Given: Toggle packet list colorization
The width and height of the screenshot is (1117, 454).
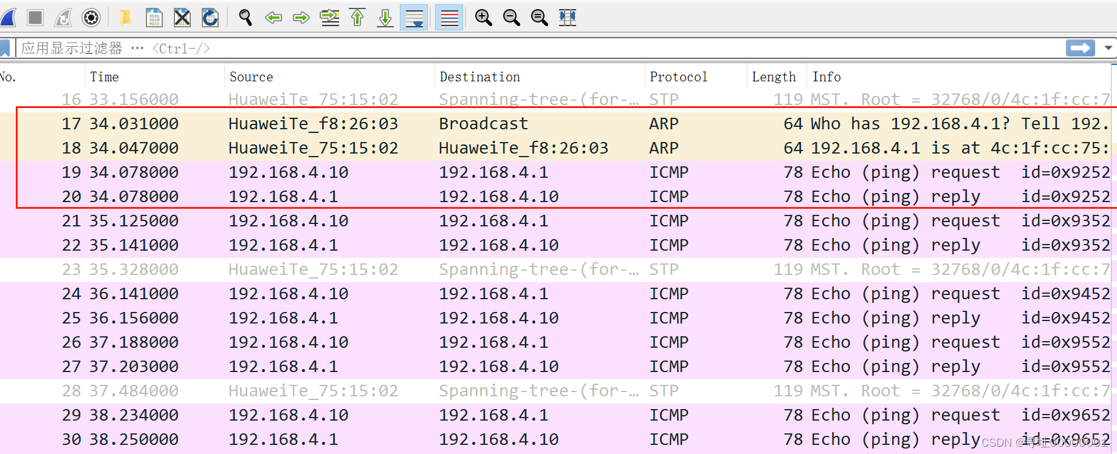Looking at the screenshot, I should click(450, 18).
